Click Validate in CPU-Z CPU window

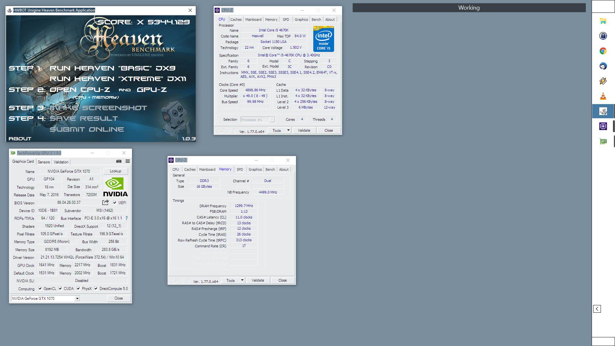[x=304, y=130]
